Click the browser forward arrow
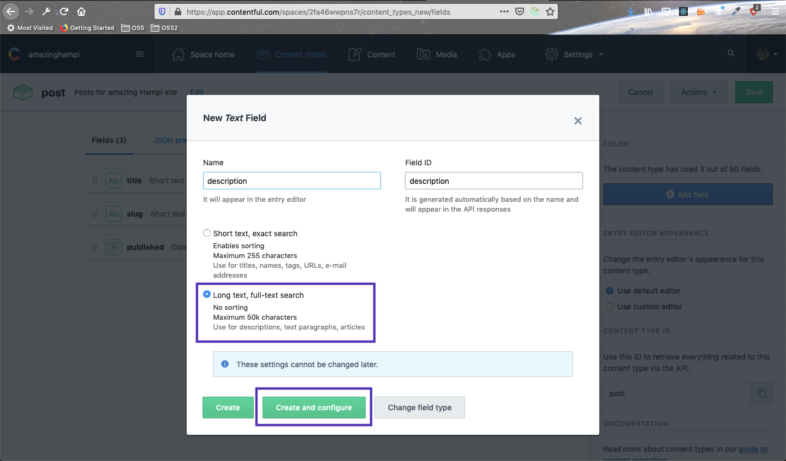786x461 pixels. (29, 11)
